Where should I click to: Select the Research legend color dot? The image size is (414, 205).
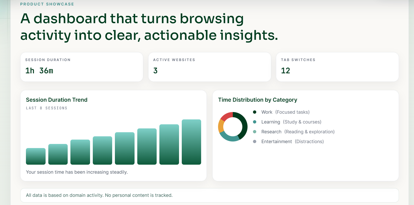[254, 132]
